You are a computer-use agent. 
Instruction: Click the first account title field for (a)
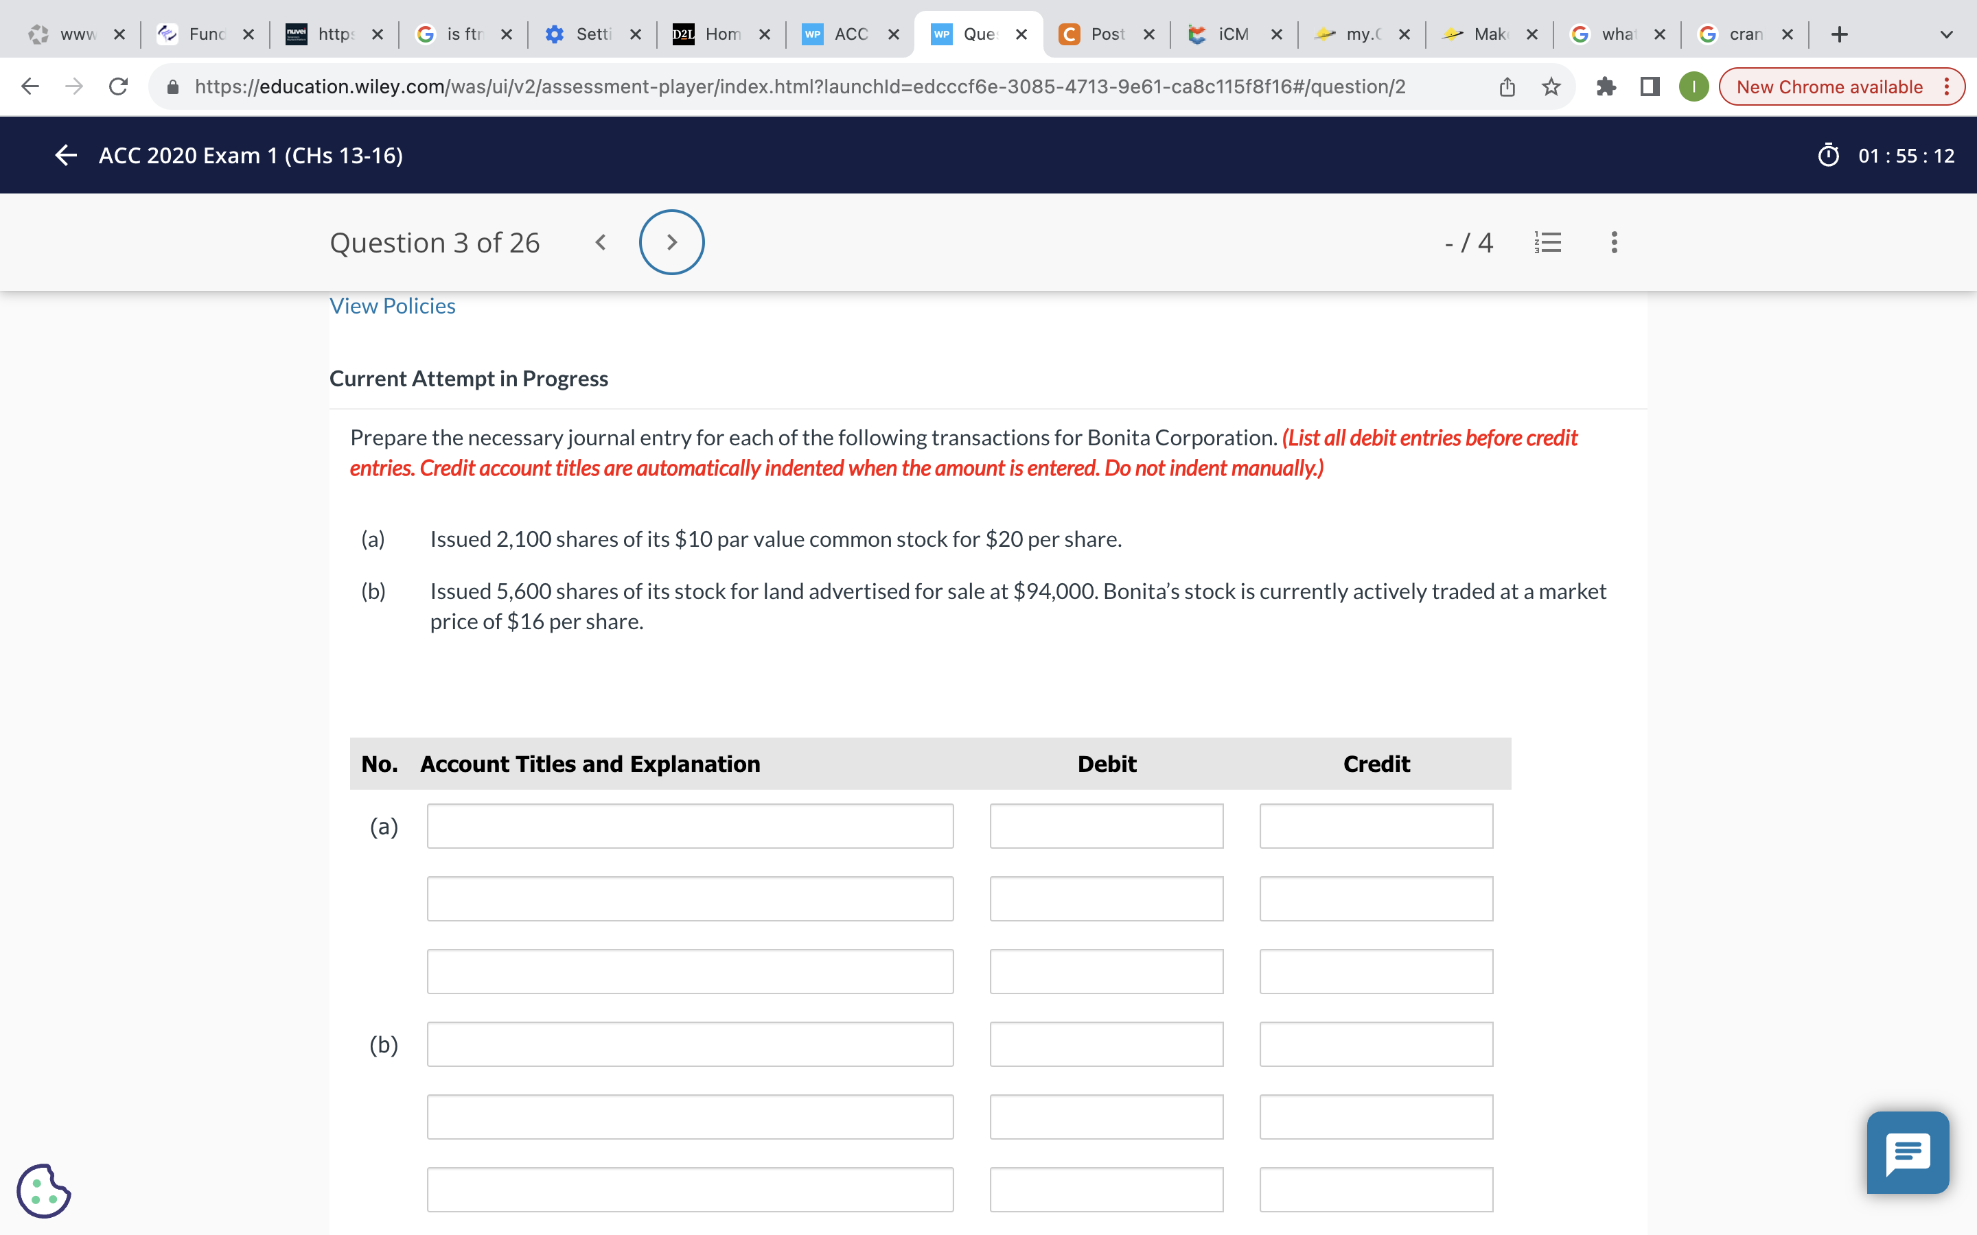(x=689, y=826)
